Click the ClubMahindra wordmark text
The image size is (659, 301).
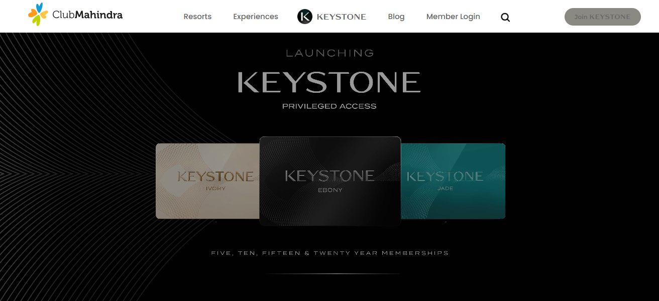[x=87, y=15]
